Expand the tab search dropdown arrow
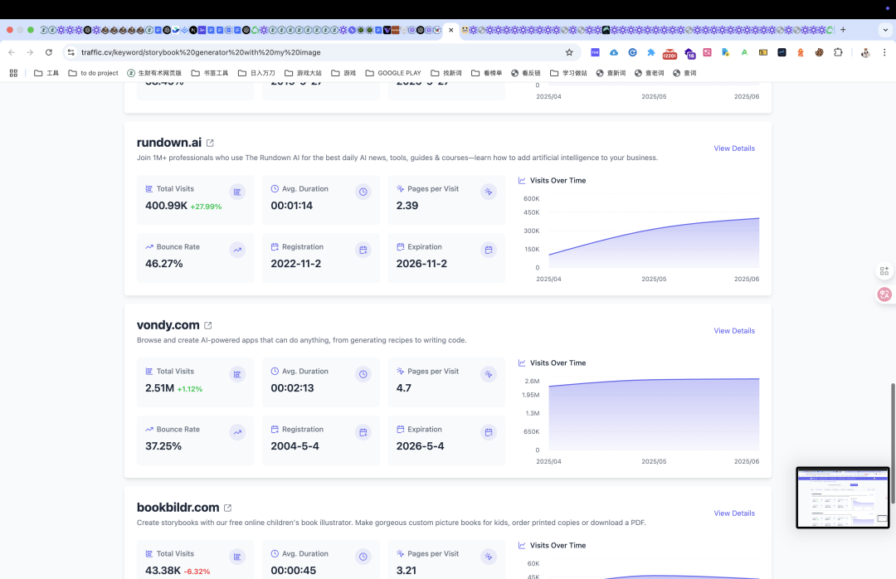Viewport: 896px width, 579px height. click(886, 30)
